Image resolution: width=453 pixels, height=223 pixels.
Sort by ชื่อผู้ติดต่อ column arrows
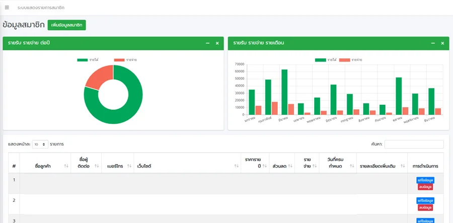pos(97,166)
